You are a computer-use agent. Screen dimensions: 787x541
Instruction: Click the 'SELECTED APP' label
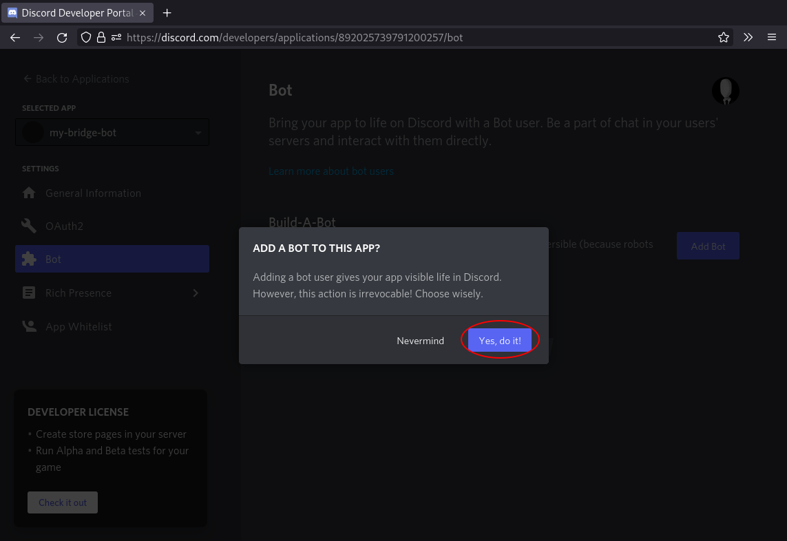pos(49,108)
